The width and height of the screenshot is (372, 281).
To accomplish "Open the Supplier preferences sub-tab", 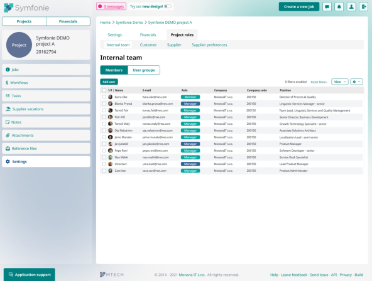I will [209, 45].
